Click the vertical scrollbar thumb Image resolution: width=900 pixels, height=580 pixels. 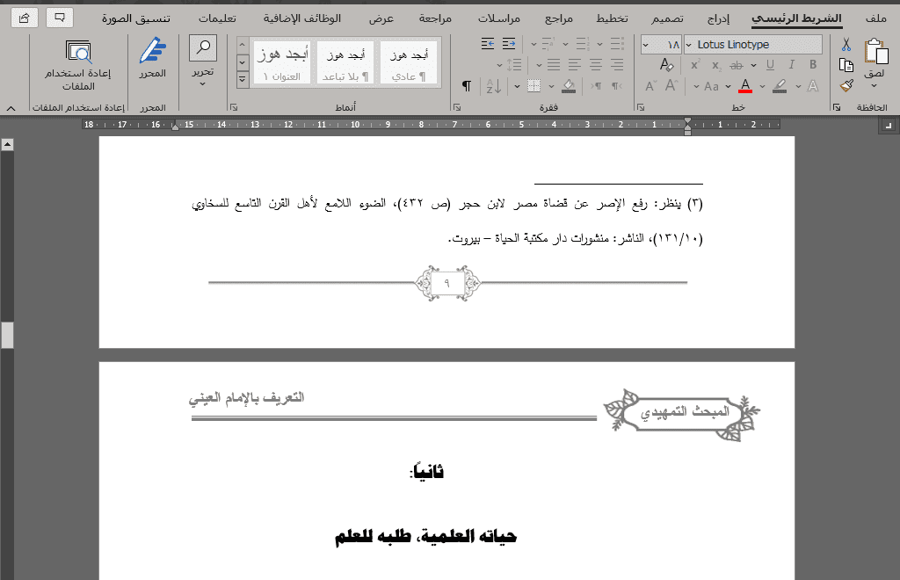(7, 335)
